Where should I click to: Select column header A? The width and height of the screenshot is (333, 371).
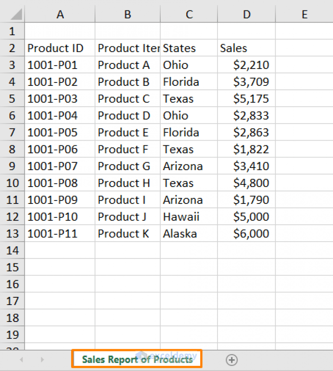click(60, 14)
